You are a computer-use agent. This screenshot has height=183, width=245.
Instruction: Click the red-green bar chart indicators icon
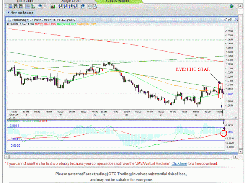53,6
